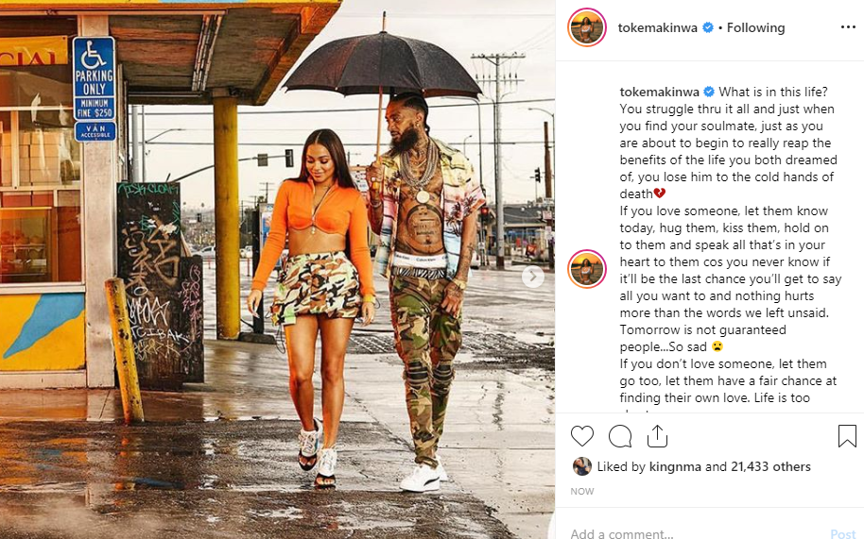Toggle the Following button
864x539 pixels.
tap(755, 27)
